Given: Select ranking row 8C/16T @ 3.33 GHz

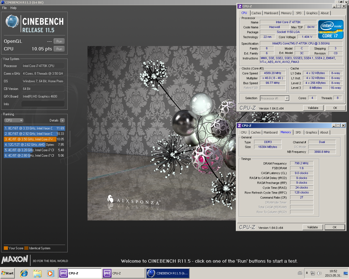Looking at the screenshot, I should pyautogui.click(x=34, y=128).
